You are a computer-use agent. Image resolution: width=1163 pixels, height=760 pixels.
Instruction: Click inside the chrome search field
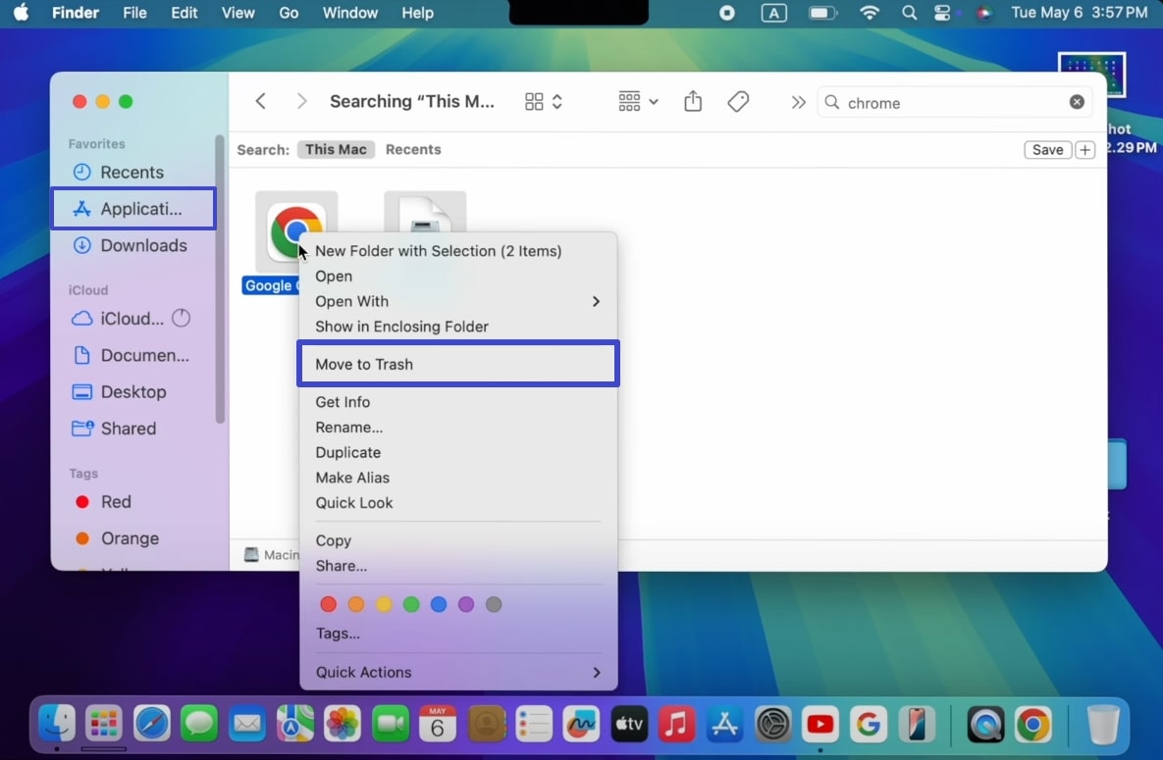pos(955,102)
